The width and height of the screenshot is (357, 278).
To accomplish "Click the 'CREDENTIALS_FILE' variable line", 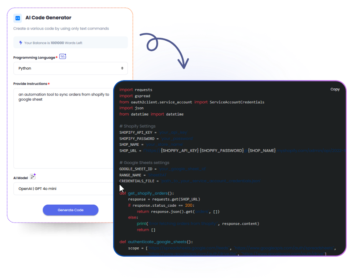I will coord(190,181).
